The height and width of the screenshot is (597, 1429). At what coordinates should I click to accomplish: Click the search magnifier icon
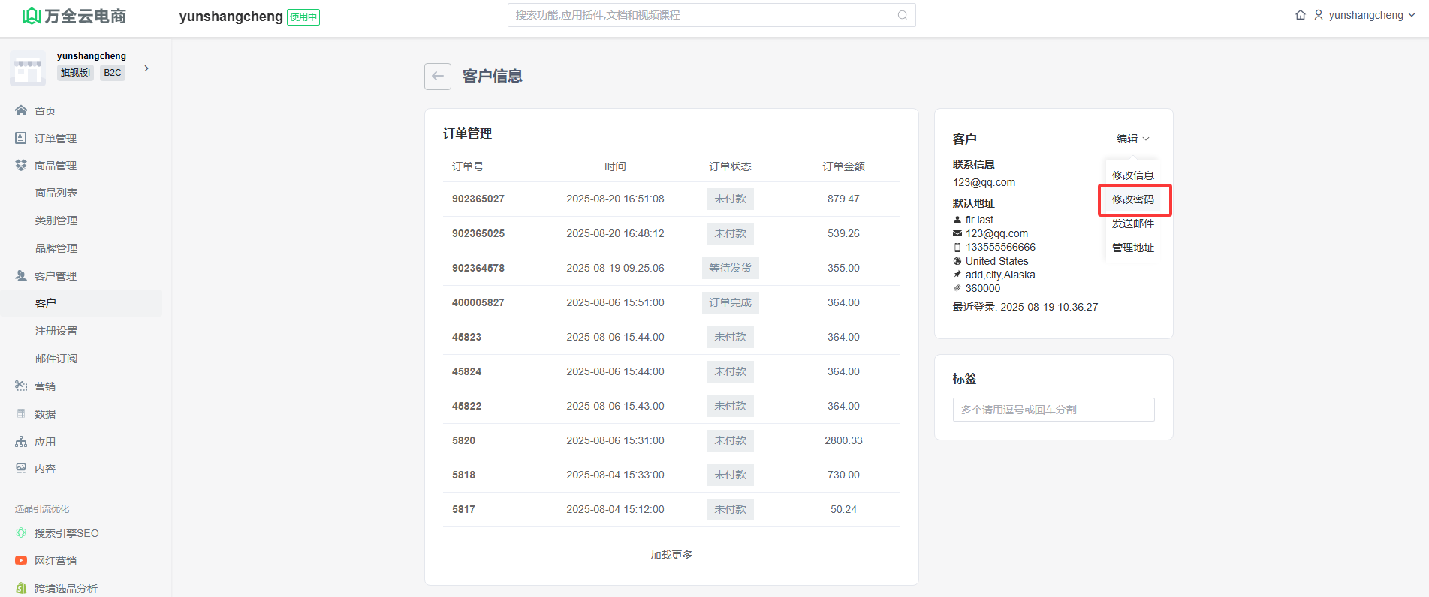click(902, 15)
